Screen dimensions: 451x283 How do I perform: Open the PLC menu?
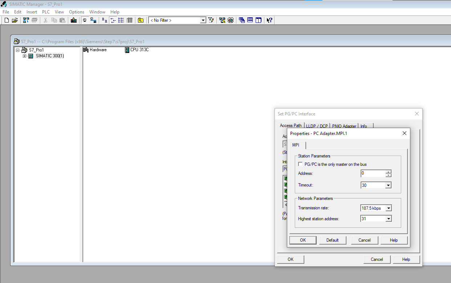[x=46, y=12]
